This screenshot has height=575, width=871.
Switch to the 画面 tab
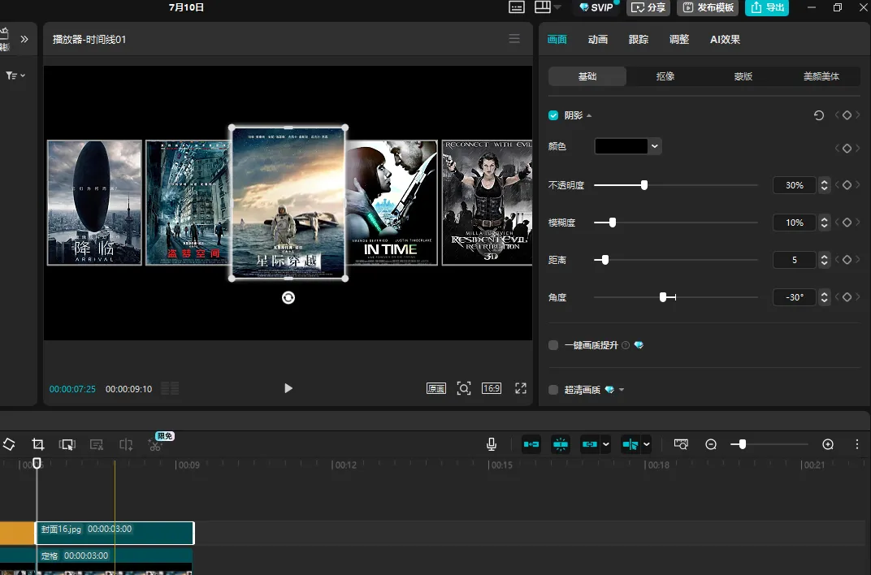(x=557, y=40)
